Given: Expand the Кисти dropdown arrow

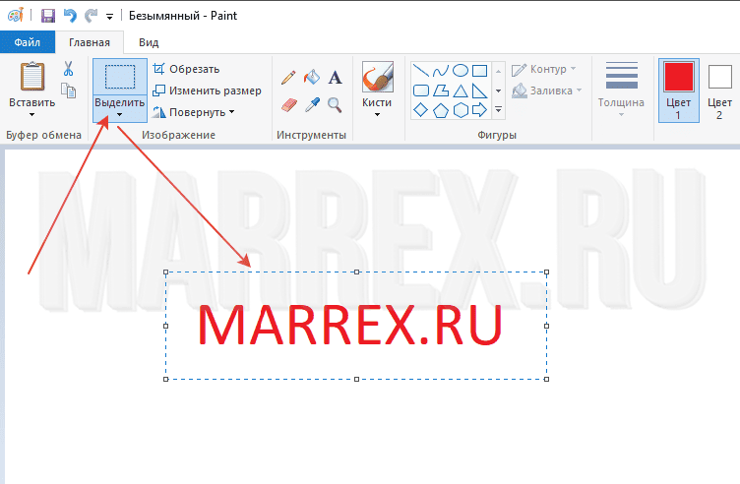Looking at the screenshot, I should [x=377, y=115].
